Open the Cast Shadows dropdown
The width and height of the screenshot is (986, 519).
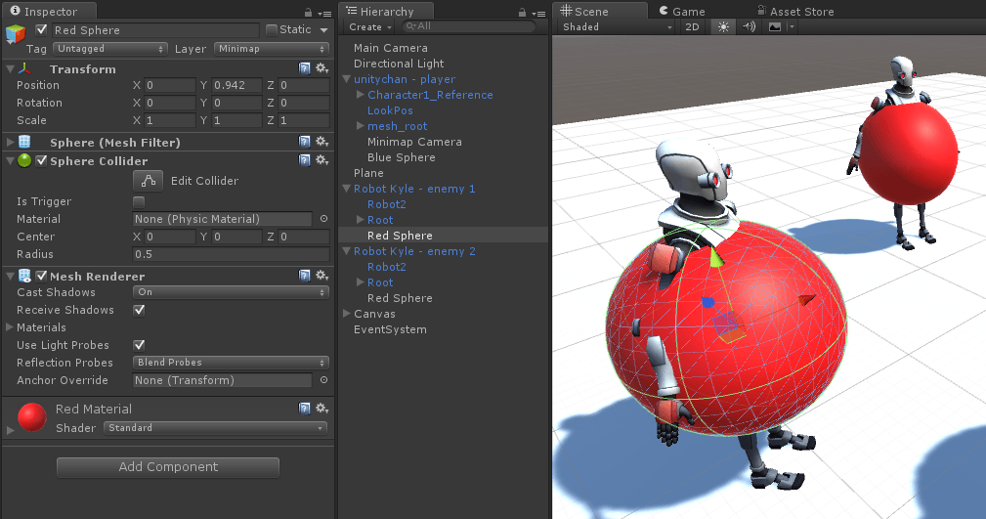click(231, 292)
